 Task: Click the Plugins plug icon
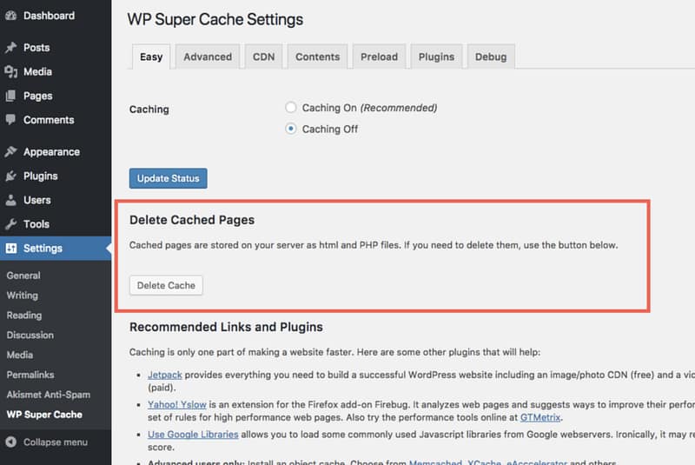pos(10,176)
